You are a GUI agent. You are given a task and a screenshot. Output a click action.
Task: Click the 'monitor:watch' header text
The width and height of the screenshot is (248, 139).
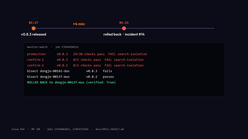[37, 47]
